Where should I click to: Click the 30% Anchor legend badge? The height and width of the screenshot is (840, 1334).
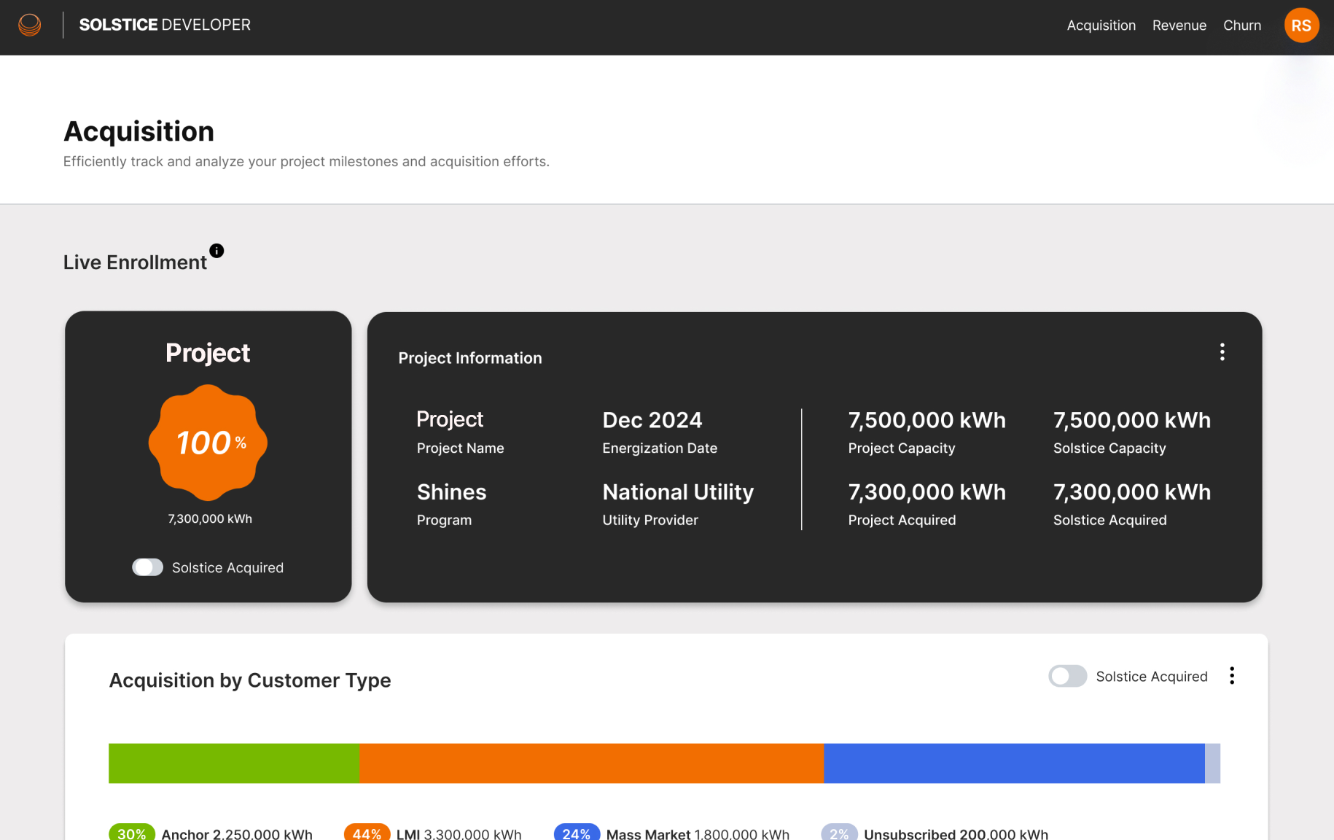[x=132, y=833]
